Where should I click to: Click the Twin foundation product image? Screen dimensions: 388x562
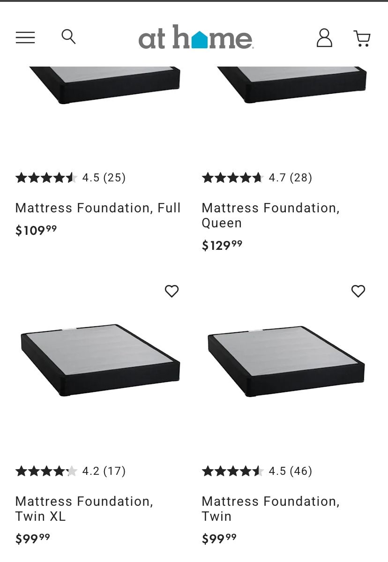click(286, 361)
